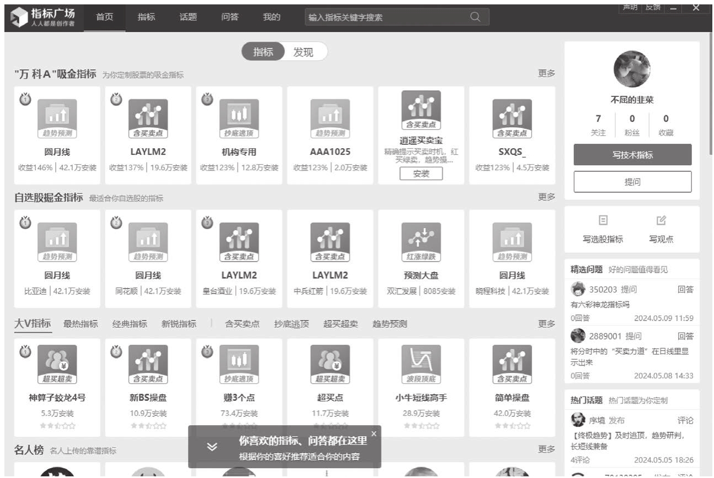Click the 安装 button for 逍遥买卖宝
714x478 pixels.
421,173
